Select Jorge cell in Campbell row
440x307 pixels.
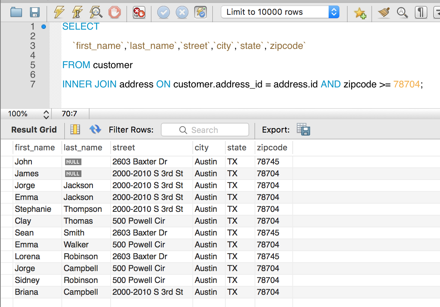(x=37, y=268)
